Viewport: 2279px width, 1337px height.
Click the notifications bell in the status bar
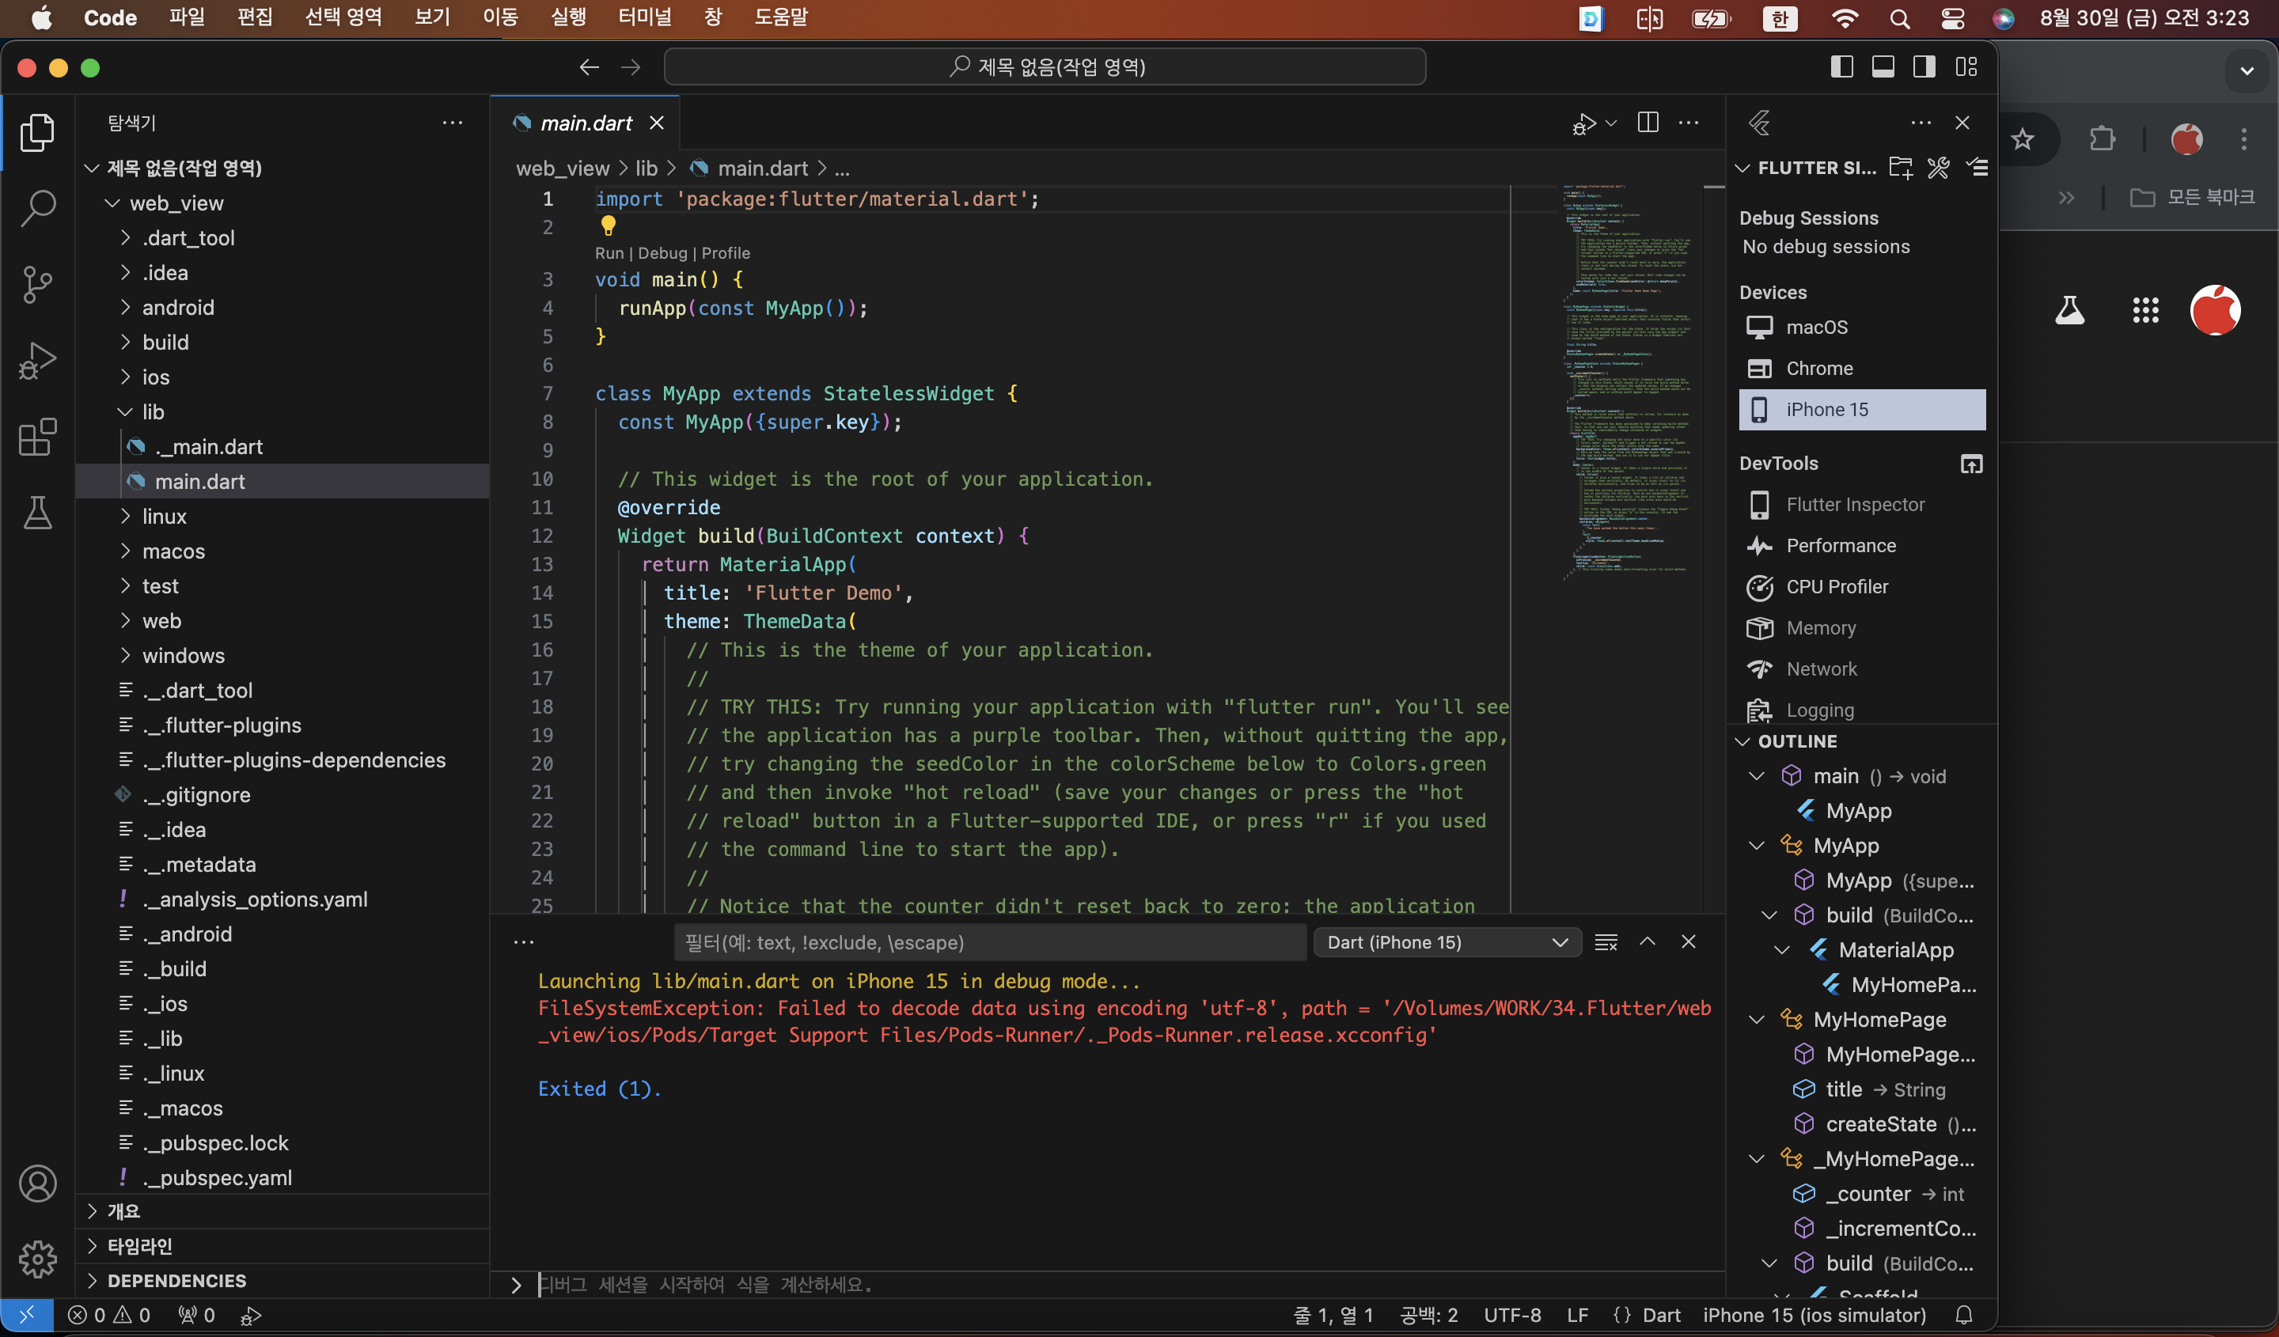point(1964,1316)
